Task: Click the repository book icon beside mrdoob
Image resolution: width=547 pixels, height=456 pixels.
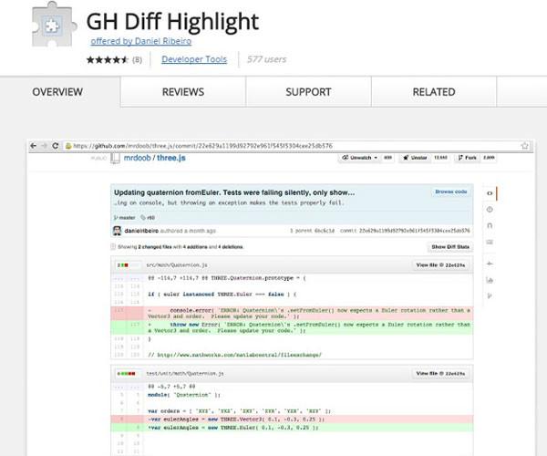Action: click(x=115, y=158)
